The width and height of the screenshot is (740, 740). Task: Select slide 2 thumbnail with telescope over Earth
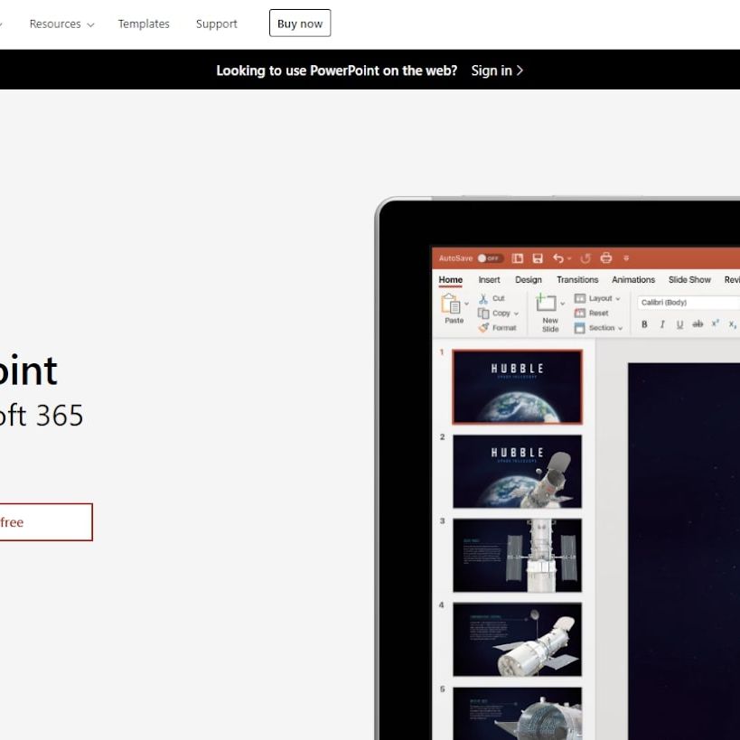coord(517,472)
